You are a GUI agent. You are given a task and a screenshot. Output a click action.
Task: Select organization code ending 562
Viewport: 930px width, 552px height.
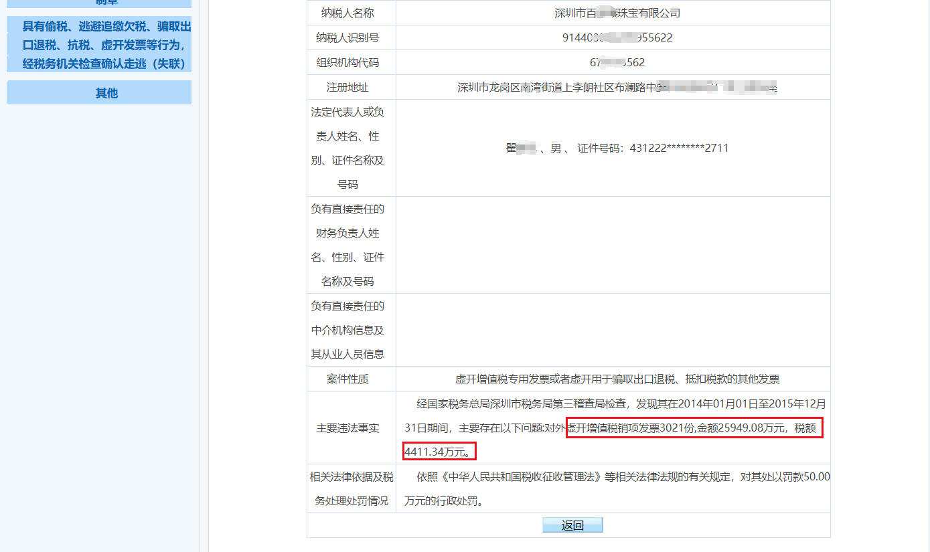[617, 62]
